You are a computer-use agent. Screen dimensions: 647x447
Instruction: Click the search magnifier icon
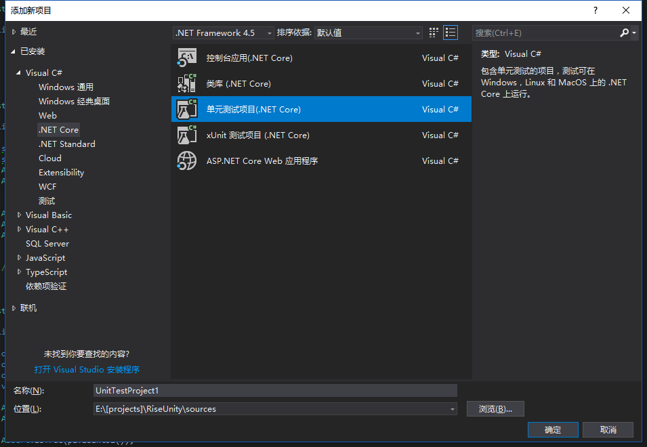pos(625,33)
